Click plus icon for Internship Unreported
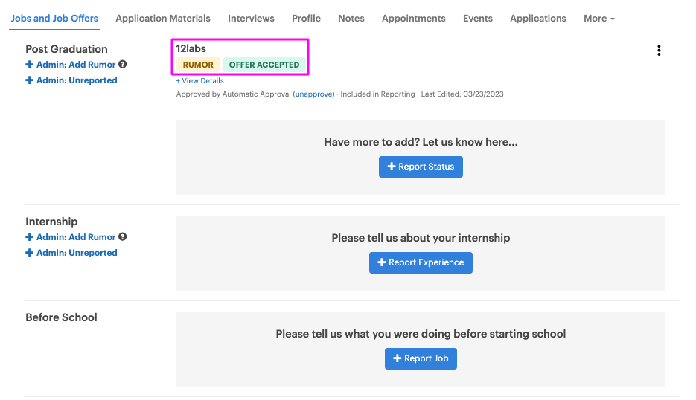The height and width of the screenshot is (400, 696). (29, 253)
